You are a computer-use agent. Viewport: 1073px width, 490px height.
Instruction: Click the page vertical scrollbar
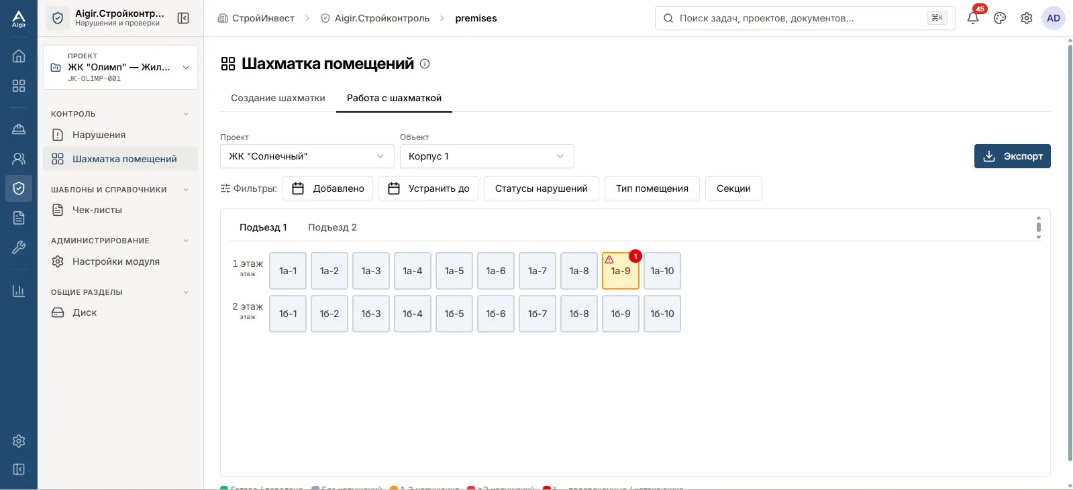(x=1070, y=251)
